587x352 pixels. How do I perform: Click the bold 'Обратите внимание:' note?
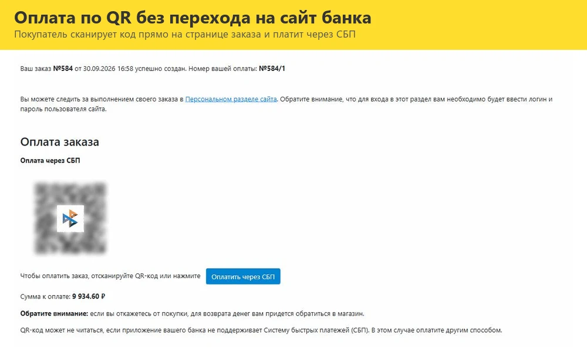pos(54,313)
